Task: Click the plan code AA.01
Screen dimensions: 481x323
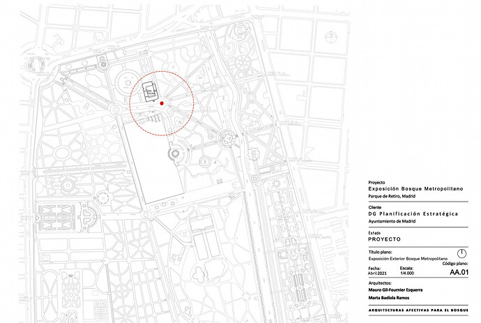Action: pyautogui.click(x=459, y=272)
